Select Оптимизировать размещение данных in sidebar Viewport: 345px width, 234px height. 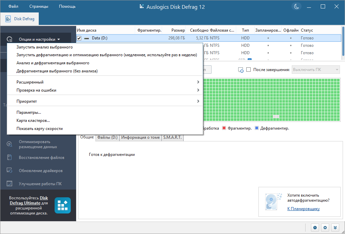click(x=38, y=144)
